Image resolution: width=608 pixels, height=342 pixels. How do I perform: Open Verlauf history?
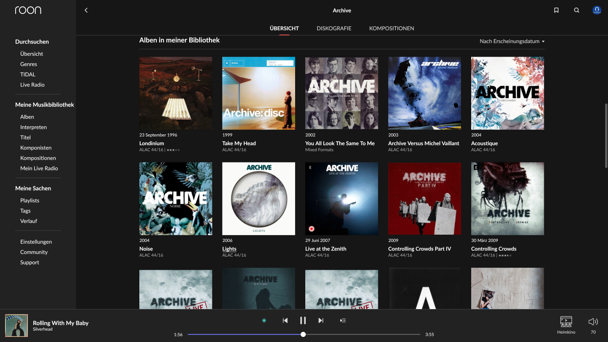click(29, 221)
